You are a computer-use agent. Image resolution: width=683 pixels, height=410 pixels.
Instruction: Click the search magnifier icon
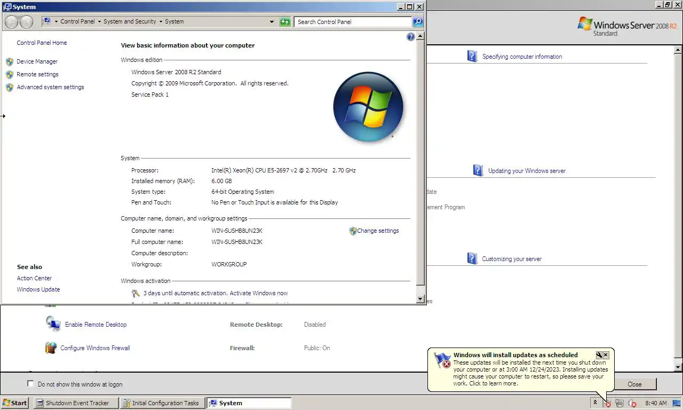pos(418,22)
